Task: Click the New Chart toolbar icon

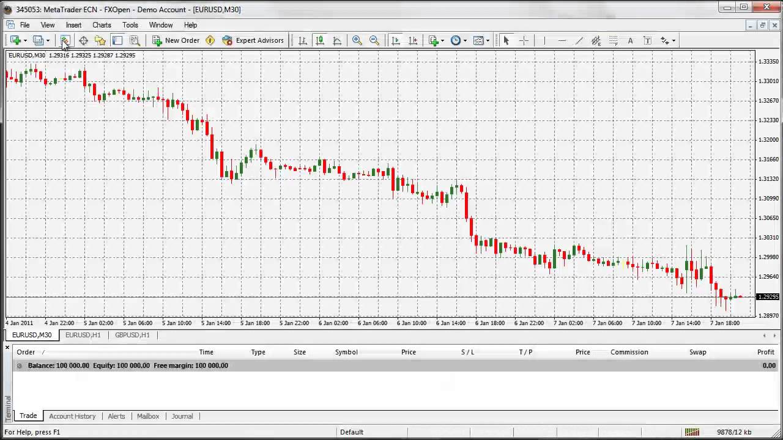Action: pyautogui.click(x=15, y=40)
